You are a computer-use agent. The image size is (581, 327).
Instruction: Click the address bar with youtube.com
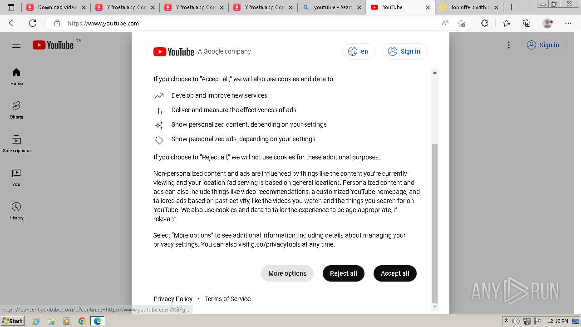coord(245,23)
